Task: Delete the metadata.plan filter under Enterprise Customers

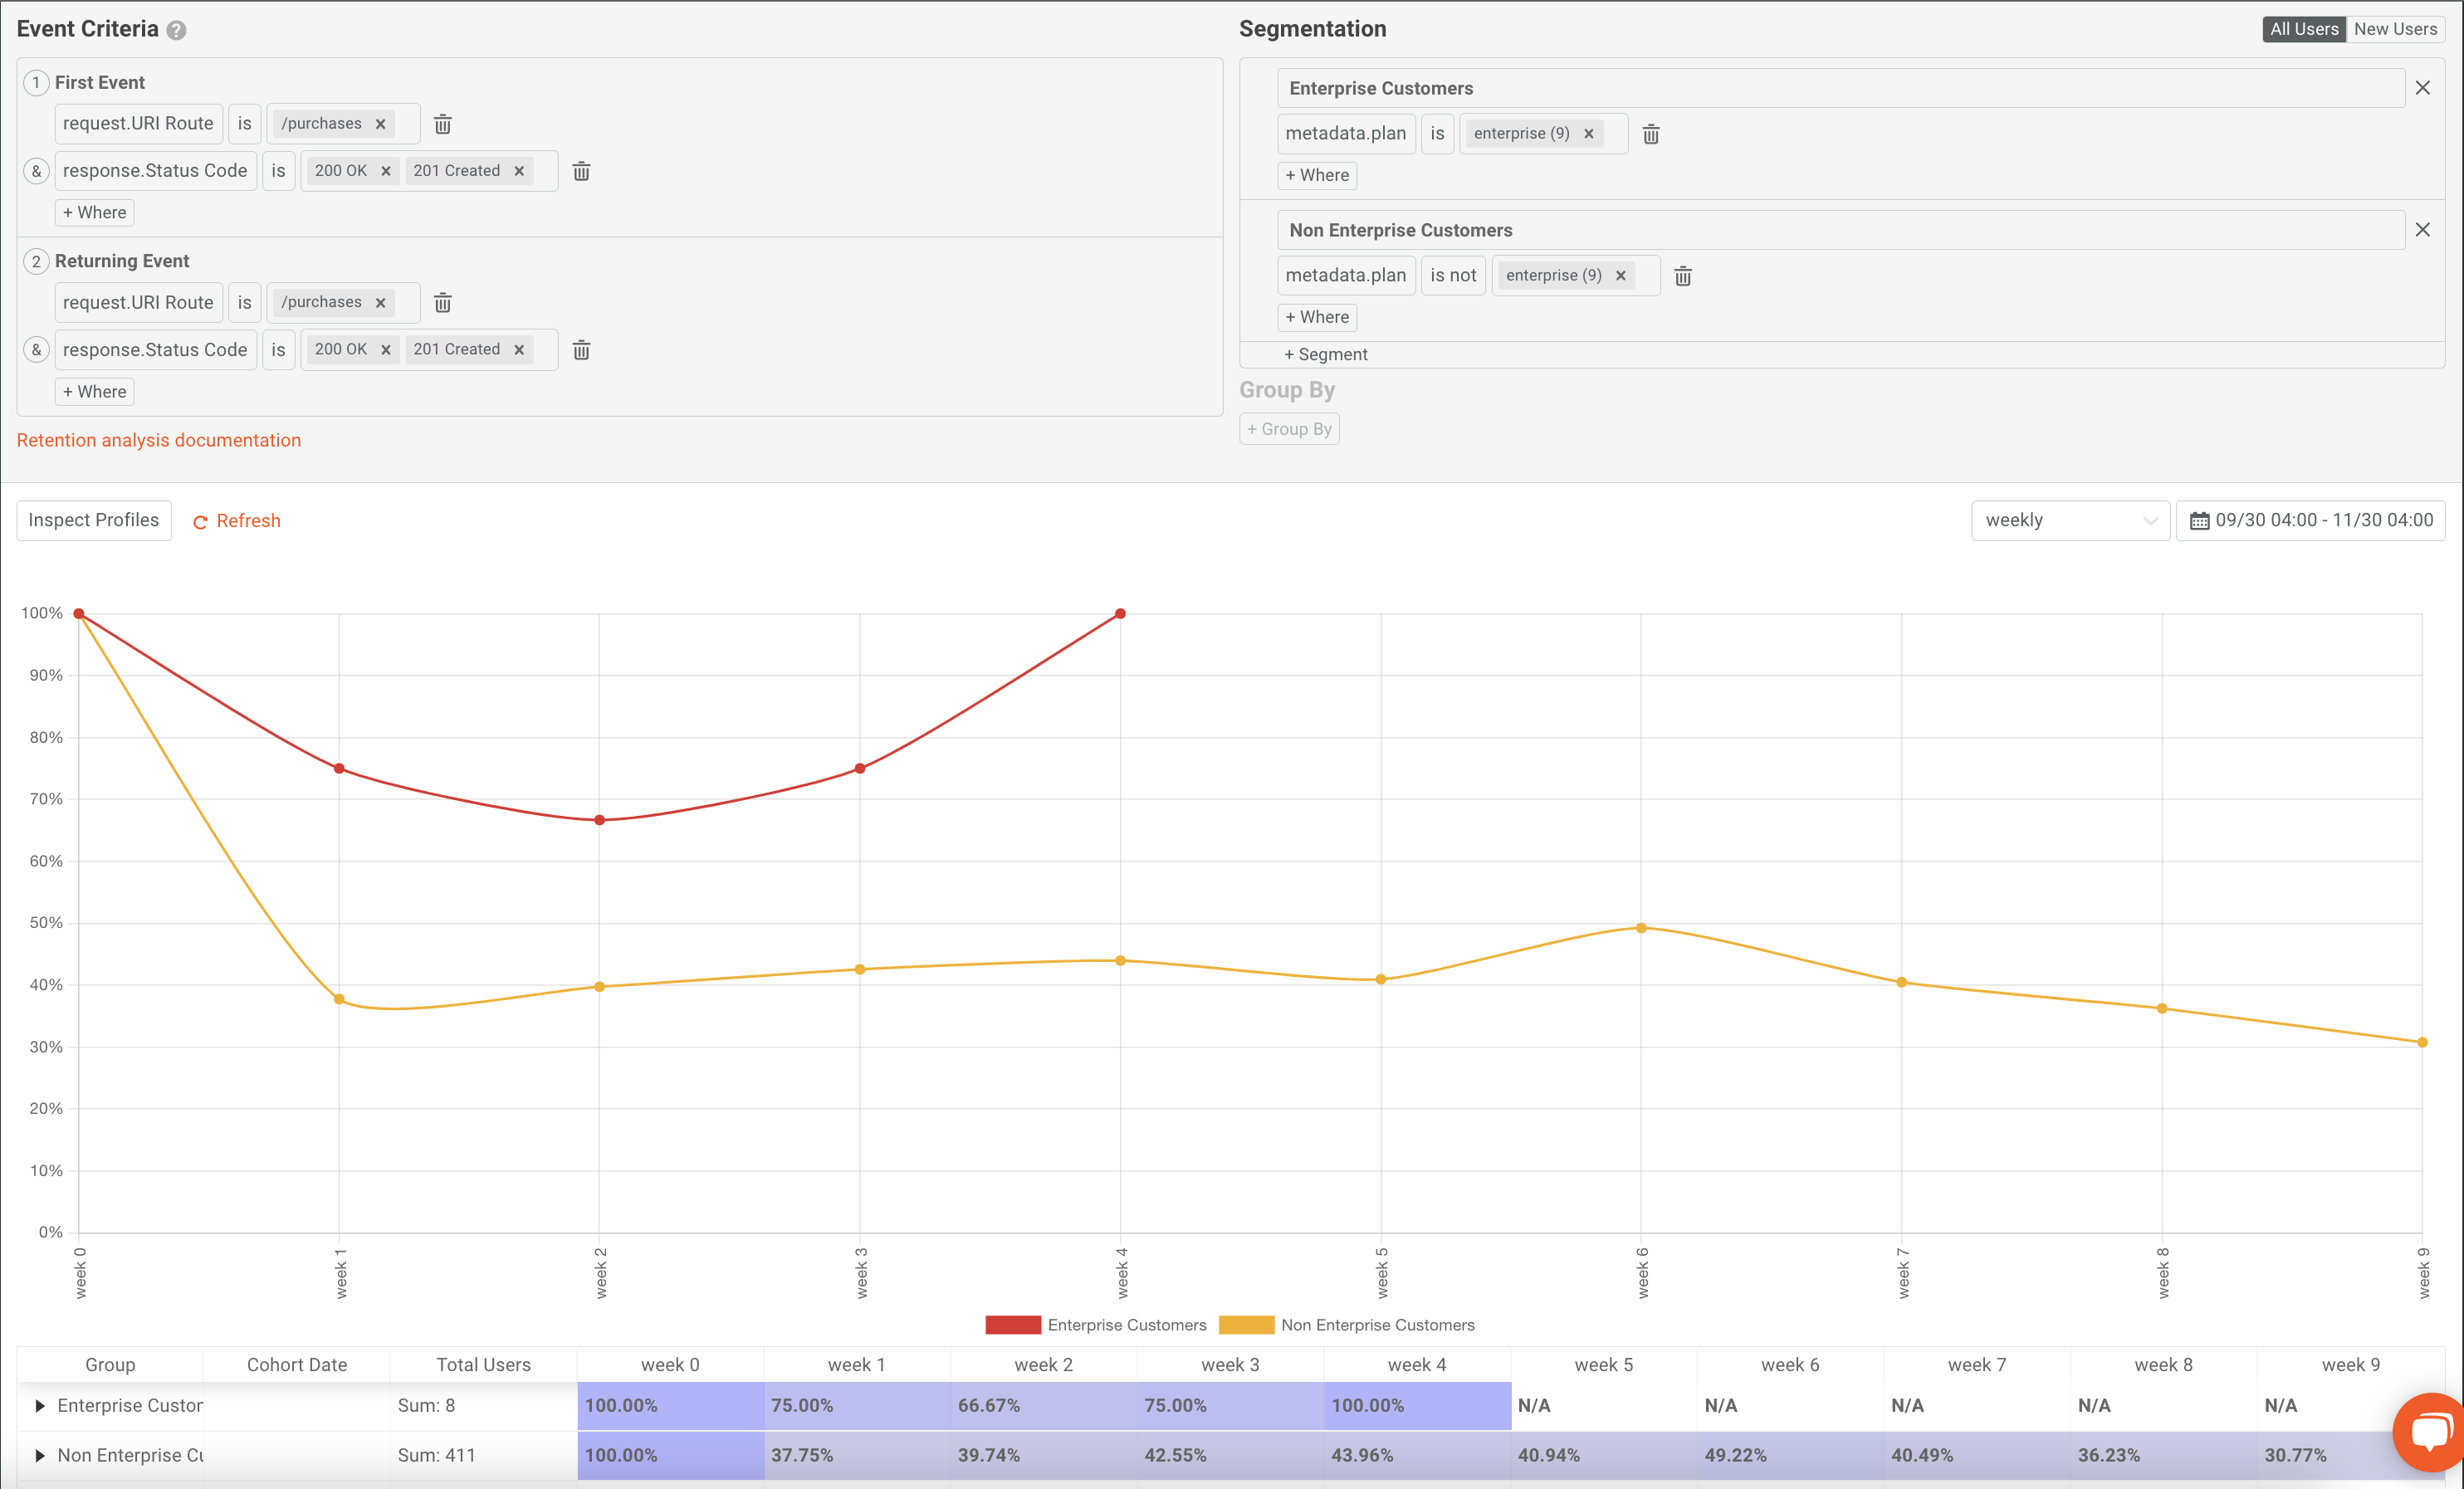Action: tap(1651, 133)
